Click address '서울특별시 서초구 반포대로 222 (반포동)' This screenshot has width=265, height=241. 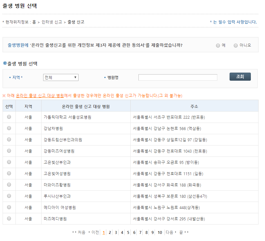[x=169, y=117]
